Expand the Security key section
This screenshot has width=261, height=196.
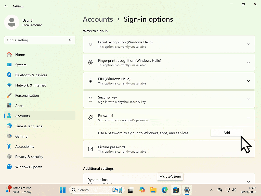pos(248,99)
